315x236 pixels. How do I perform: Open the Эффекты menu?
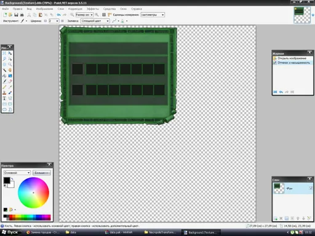[x=93, y=9]
